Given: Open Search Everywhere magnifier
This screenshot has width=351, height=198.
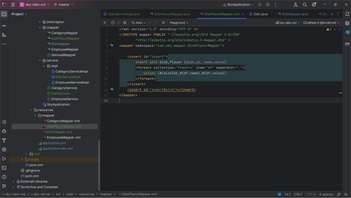Looking at the screenshot, I should coord(305,5).
